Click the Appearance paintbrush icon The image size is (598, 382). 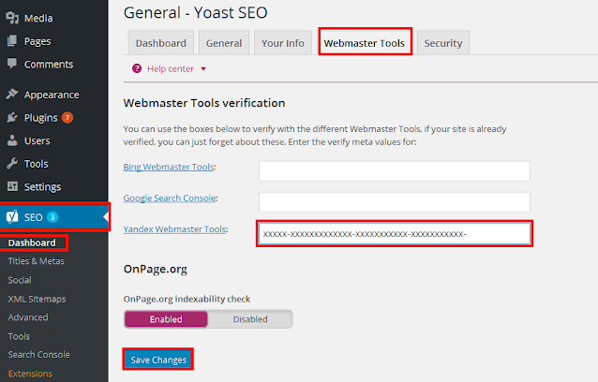pyautogui.click(x=12, y=94)
